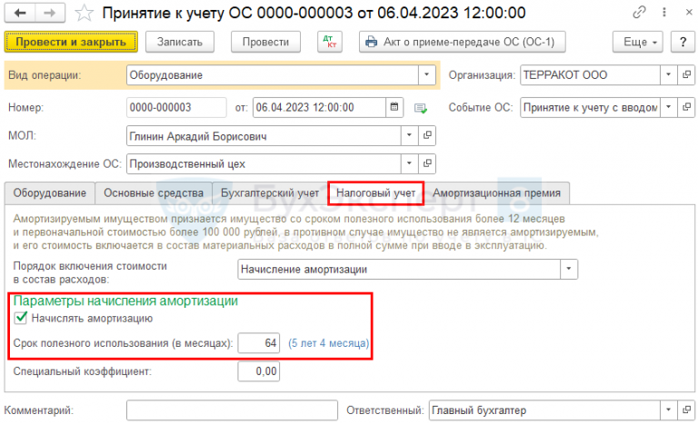Click Провести button
This screenshot has width=698, height=424.
[x=265, y=42]
